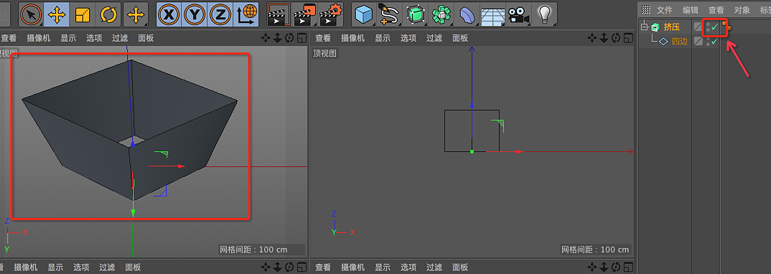Select the Spline Pen tool
The image size is (771, 274).
pos(390,15)
